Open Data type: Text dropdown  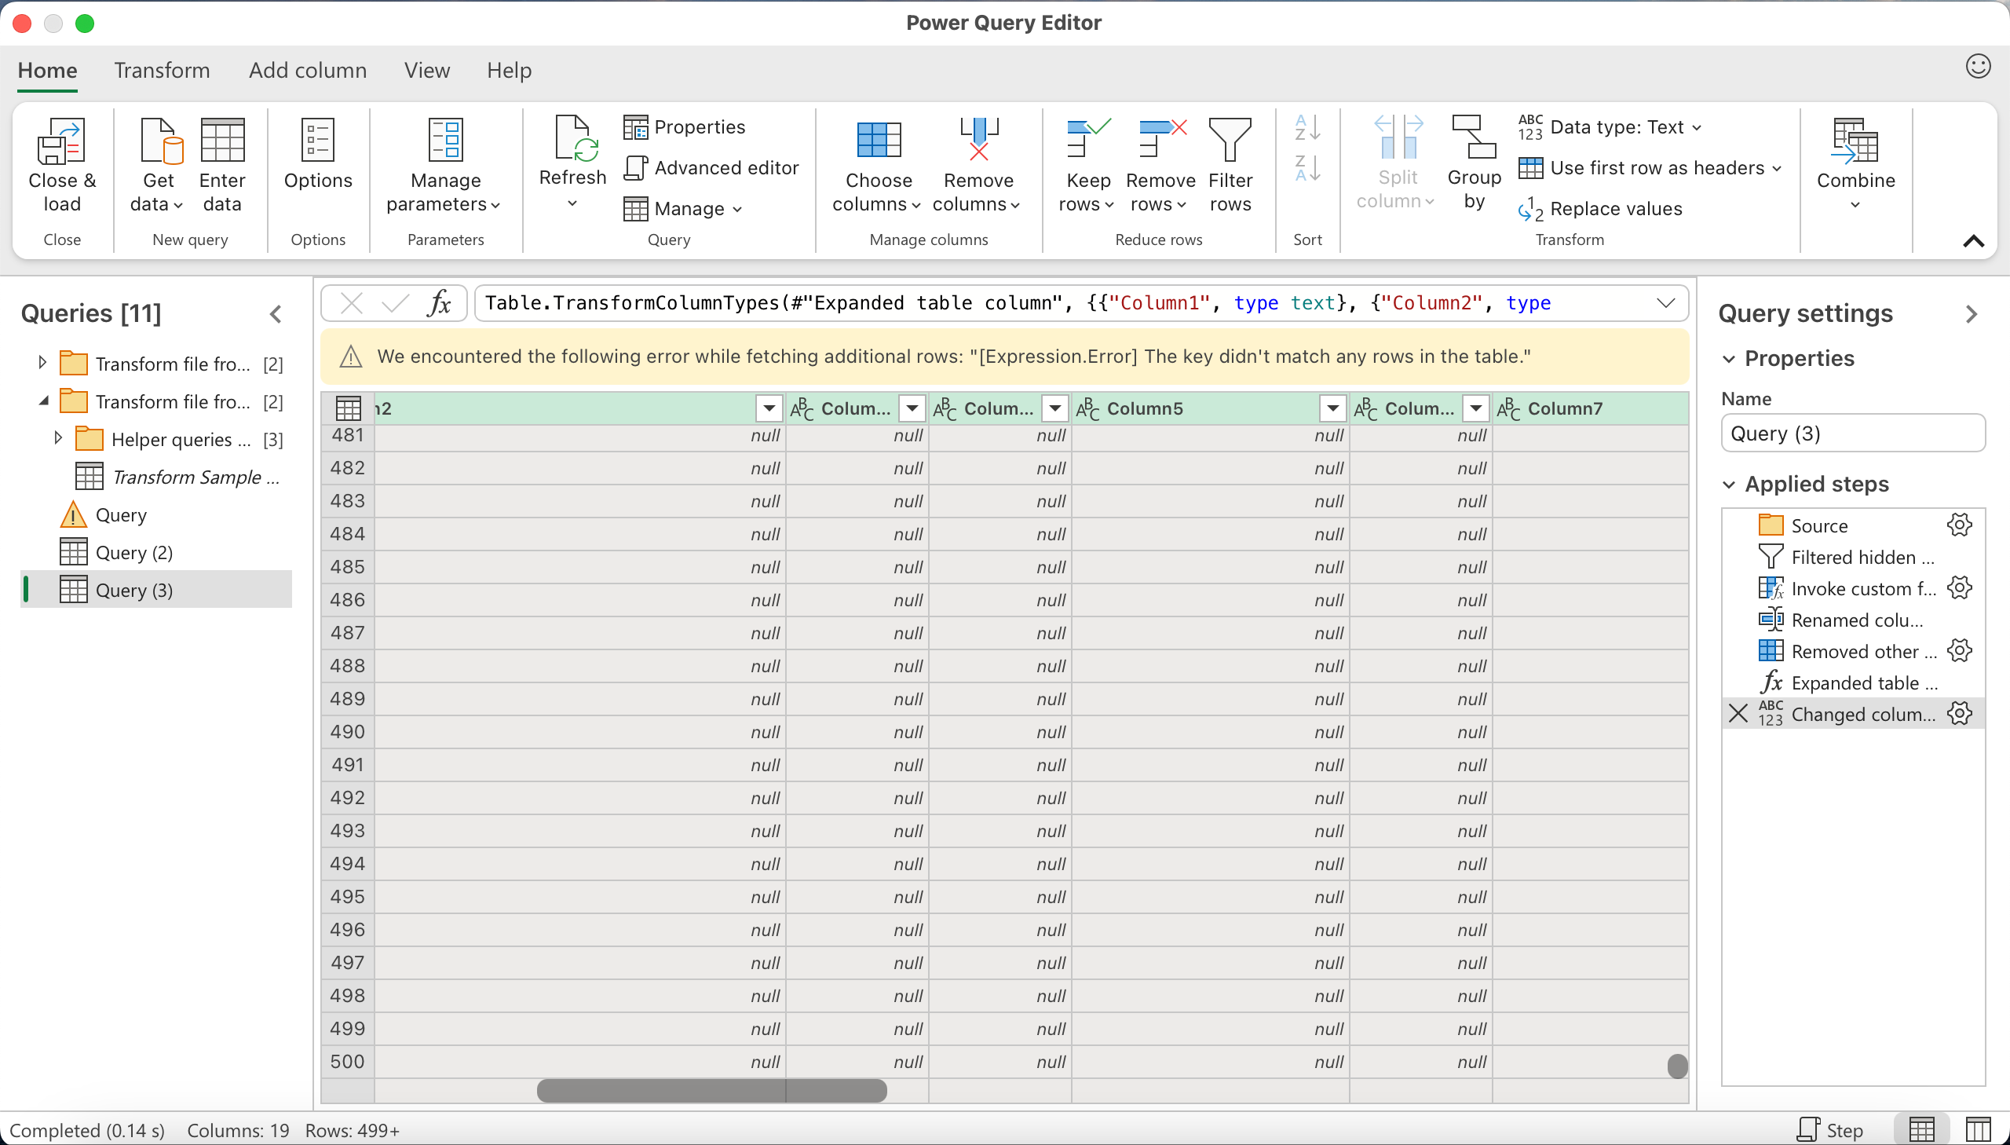1609,126
